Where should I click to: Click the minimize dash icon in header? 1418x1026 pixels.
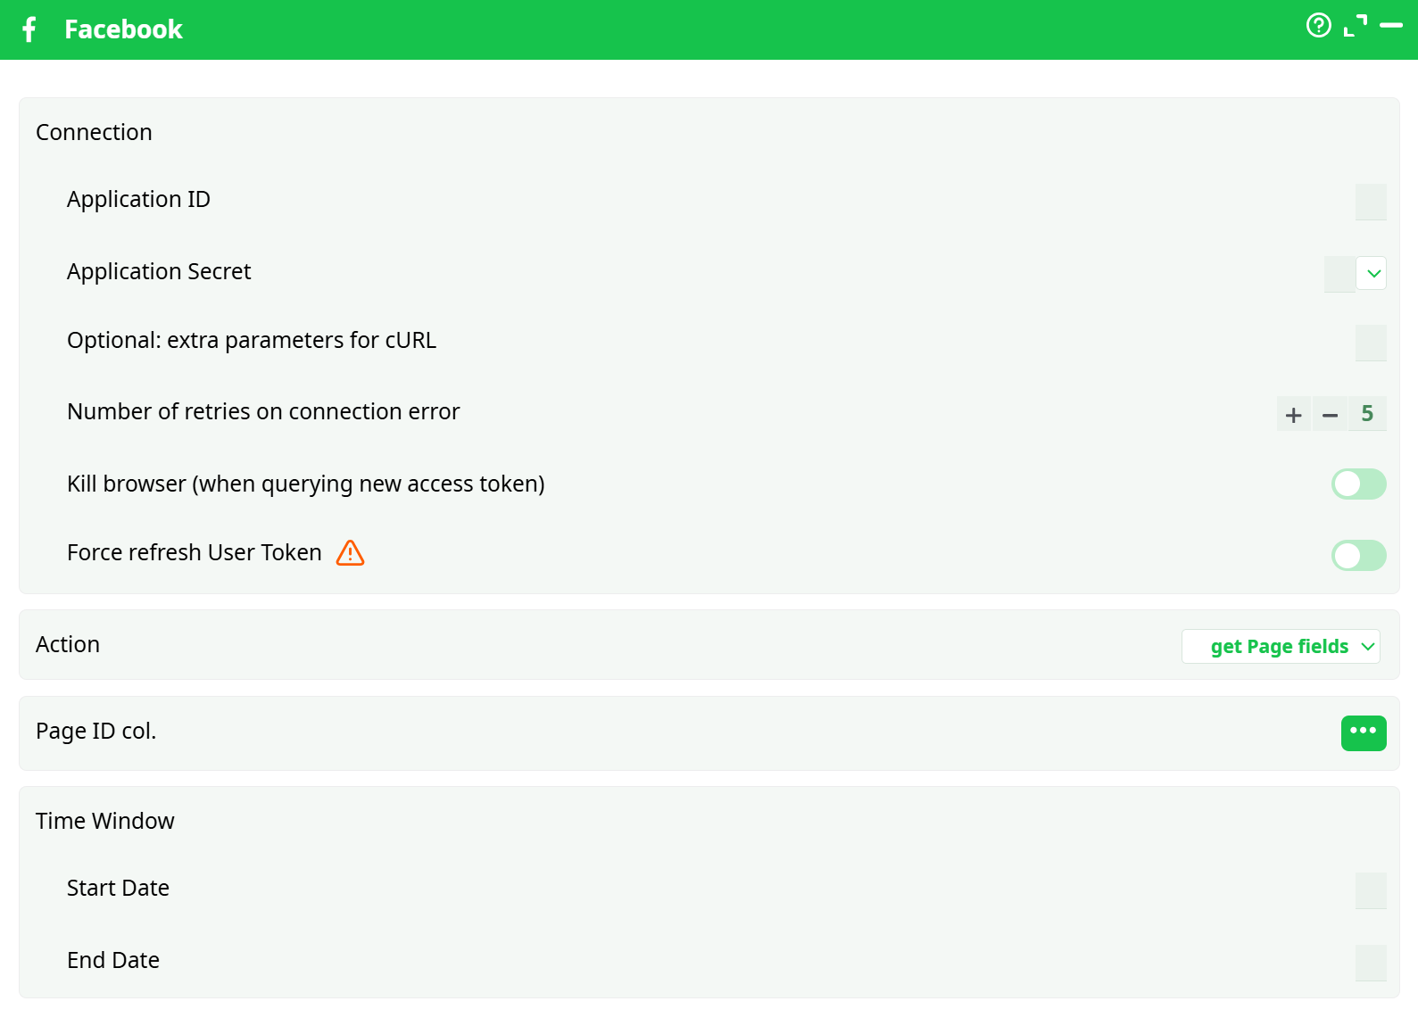coord(1390,26)
